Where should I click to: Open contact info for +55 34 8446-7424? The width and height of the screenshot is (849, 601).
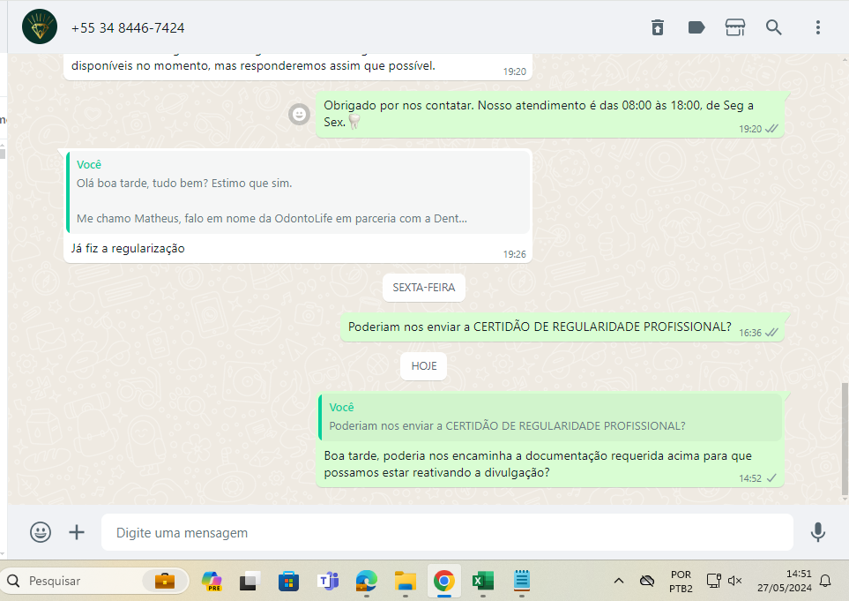[129, 28]
